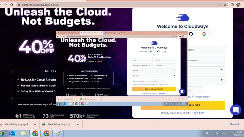
Task: Click Show all in the main download bar
Action: click(x=234, y=124)
